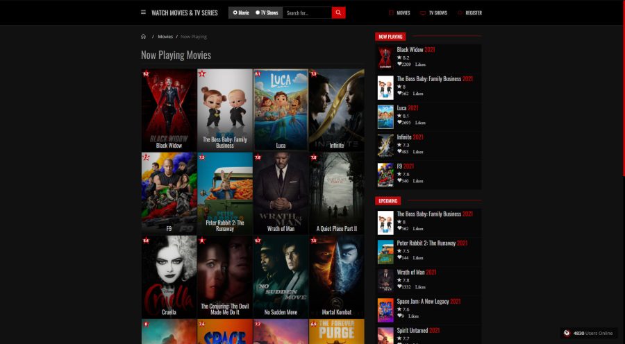Image resolution: width=625 pixels, height=344 pixels.
Task: Click the rating badge on Peter Rabbit 2 poster
Action: click(201, 157)
